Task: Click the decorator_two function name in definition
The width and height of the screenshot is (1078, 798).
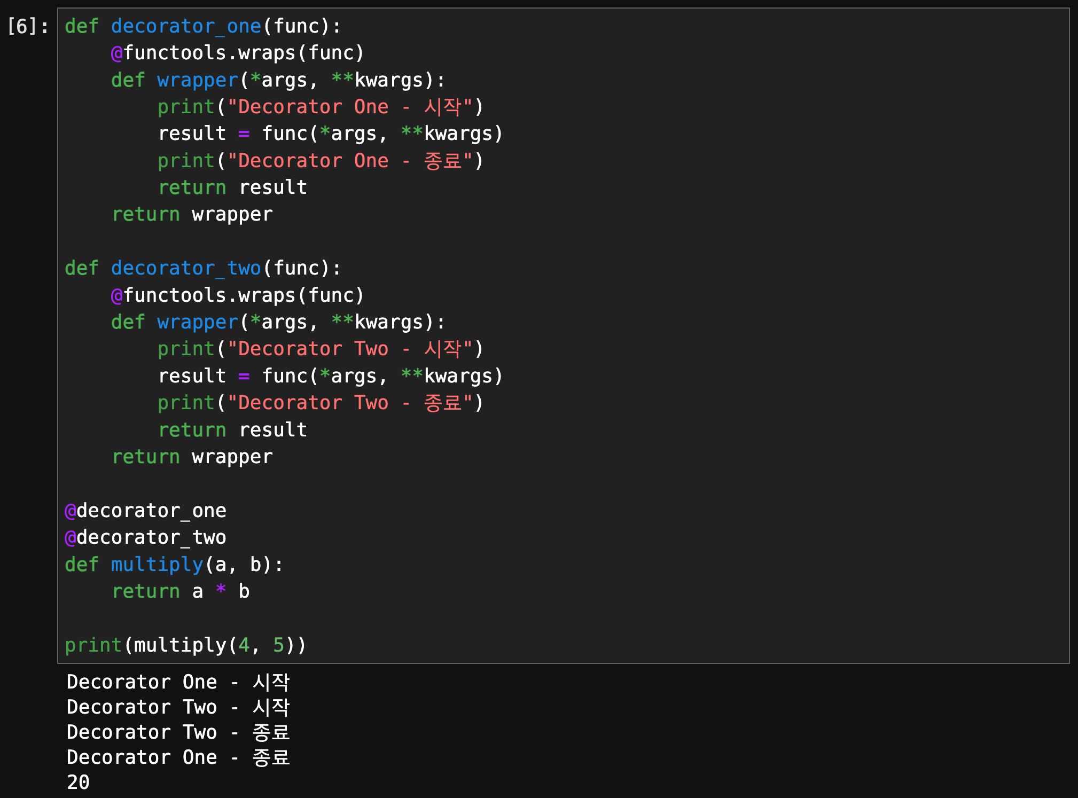Action: 186,268
